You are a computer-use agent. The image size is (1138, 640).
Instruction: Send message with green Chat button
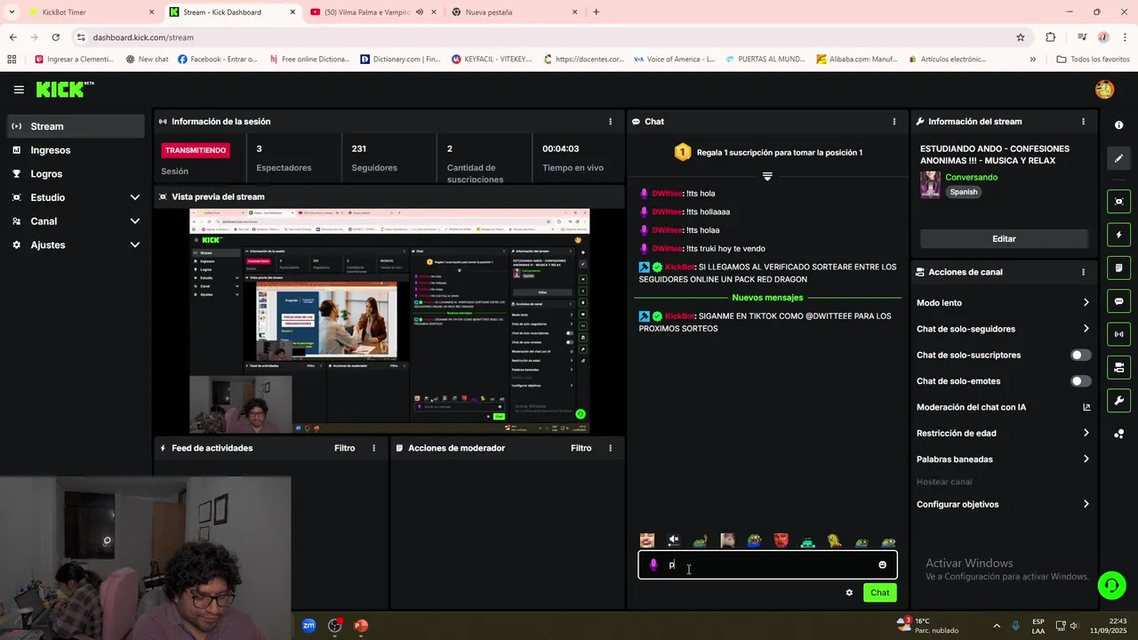pyautogui.click(x=879, y=593)
